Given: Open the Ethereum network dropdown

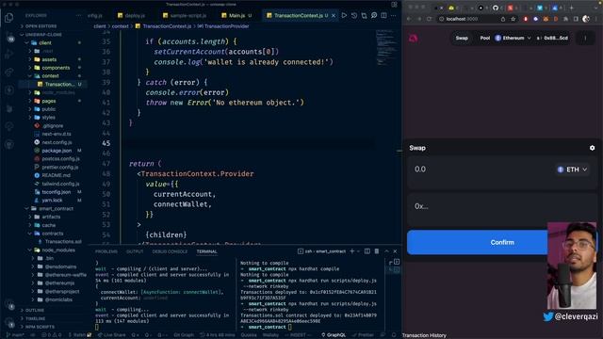Looking at the screenshot, I should pos(513,38).
